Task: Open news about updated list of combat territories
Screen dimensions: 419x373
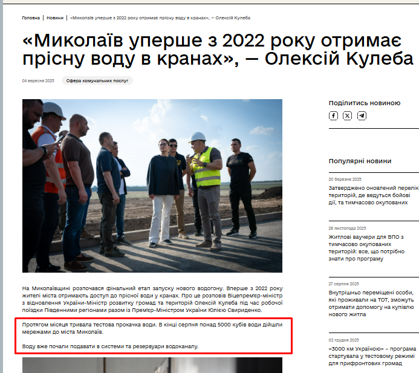Action: click(x=374, y=195)
